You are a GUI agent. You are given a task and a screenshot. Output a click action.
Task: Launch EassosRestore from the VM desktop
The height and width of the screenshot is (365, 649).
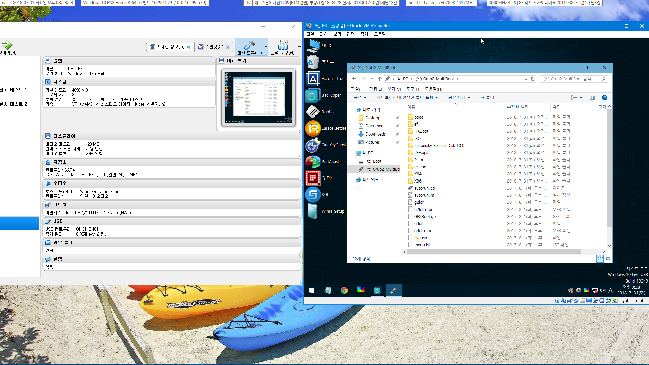pos(313,128)
